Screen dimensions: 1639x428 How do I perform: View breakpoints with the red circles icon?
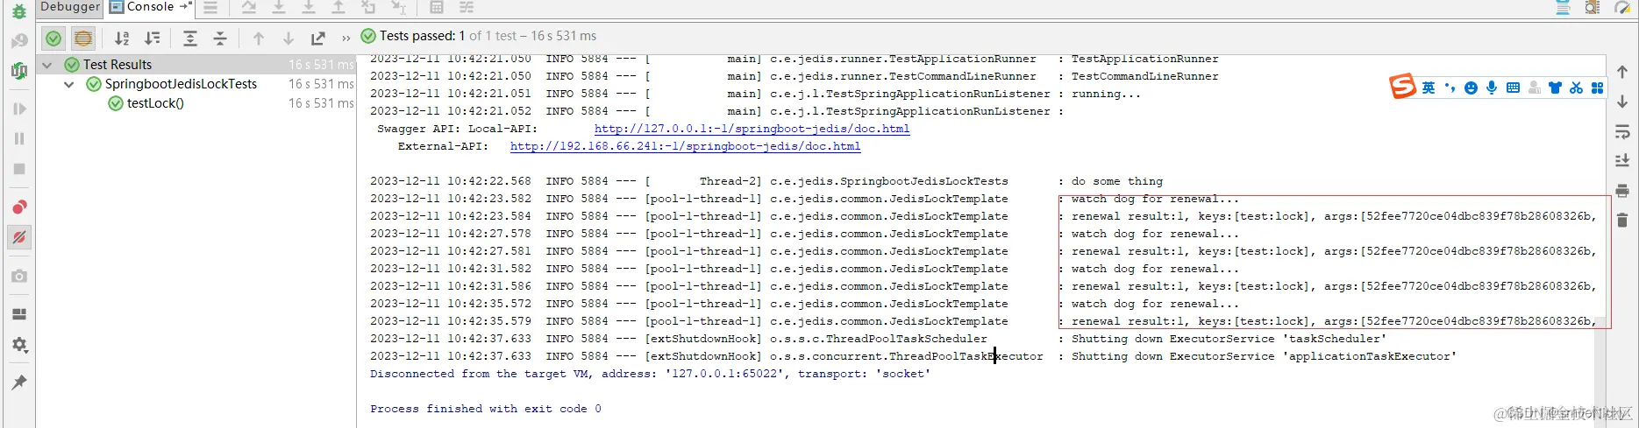click(x=18, y=207)
